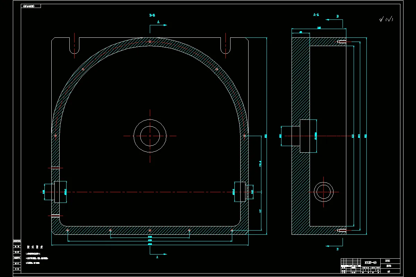Select the "技术要求" technical requirements heading

[35, 247]
